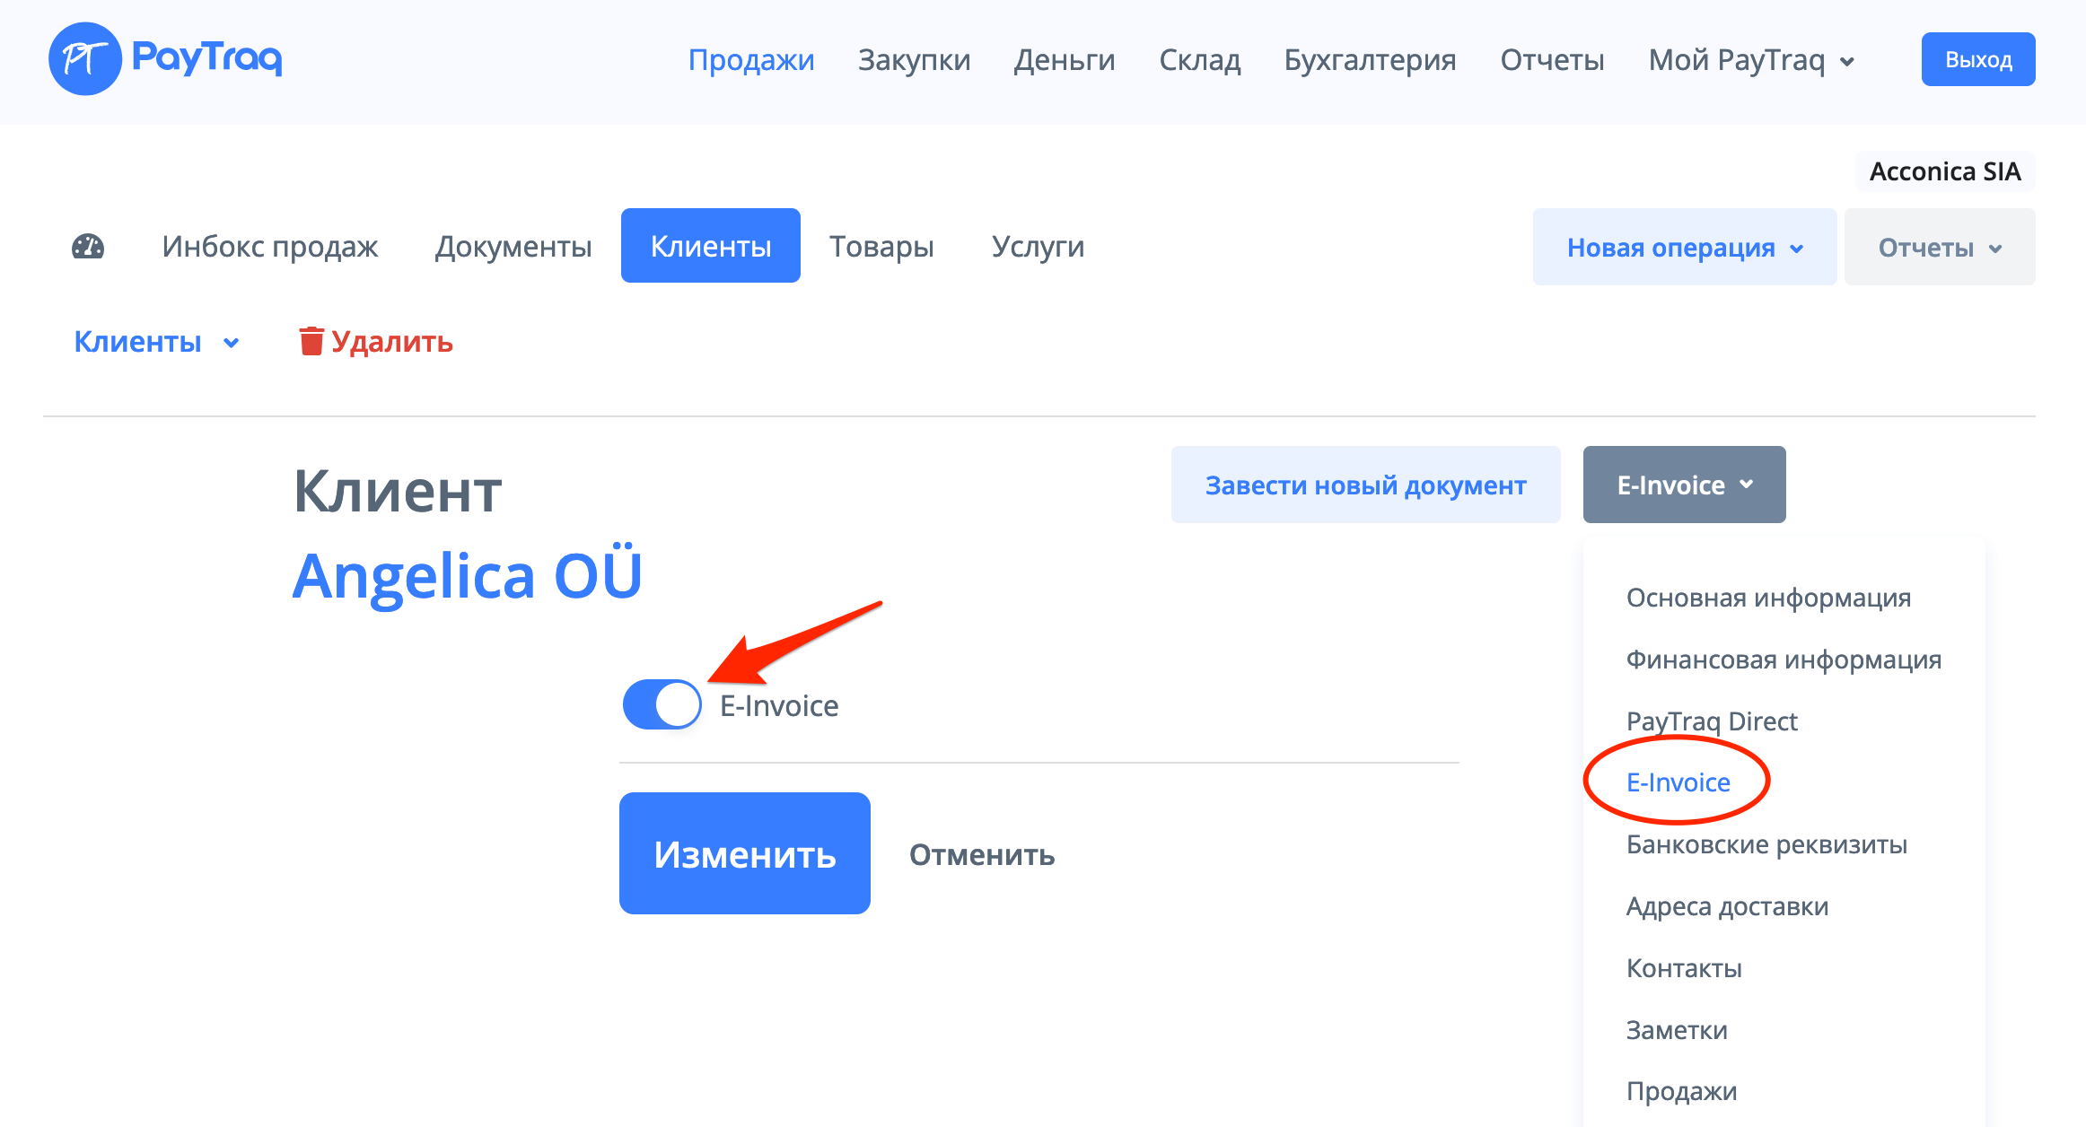Open the blue Клиенты submenu dropdown
The image size is (2086, 1127).
coord(156,342)
